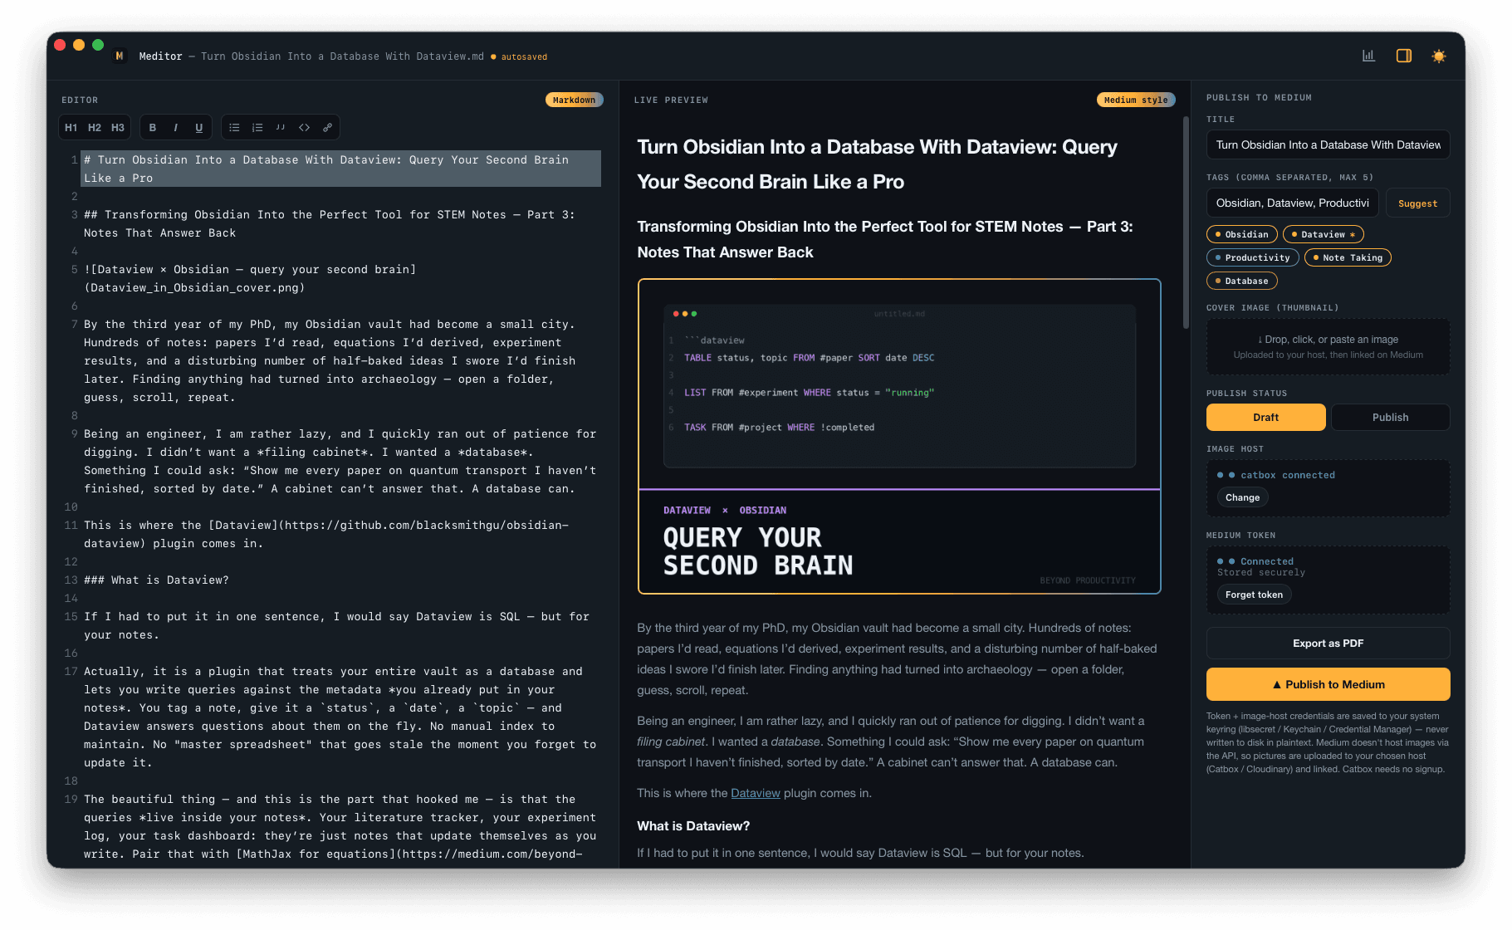Viewport: 1512px width, 930px height.
Task: Apply Heading 1 formatting with the H1 button
Action: (71, 127)
